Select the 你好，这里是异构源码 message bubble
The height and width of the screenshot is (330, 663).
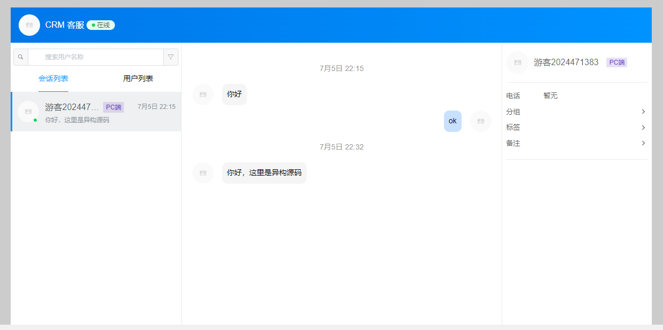point(264,173)
